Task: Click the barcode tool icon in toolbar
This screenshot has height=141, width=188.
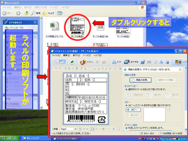Action: 149,62
